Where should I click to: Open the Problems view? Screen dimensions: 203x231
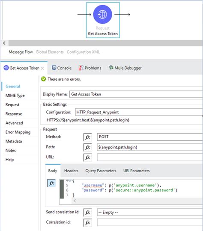[90, 68]
